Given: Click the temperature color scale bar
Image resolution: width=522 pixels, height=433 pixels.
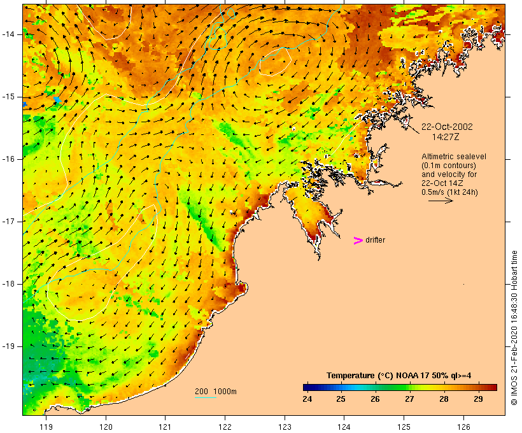Looking at the screenshot, I should [400, 387].
